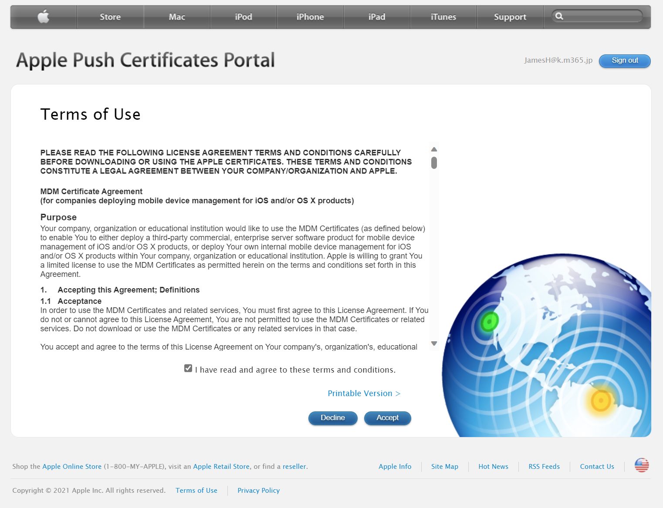Open the Apple Online Store link
The height and width of the screenshot is (508, 663).
tap(72, 467)
